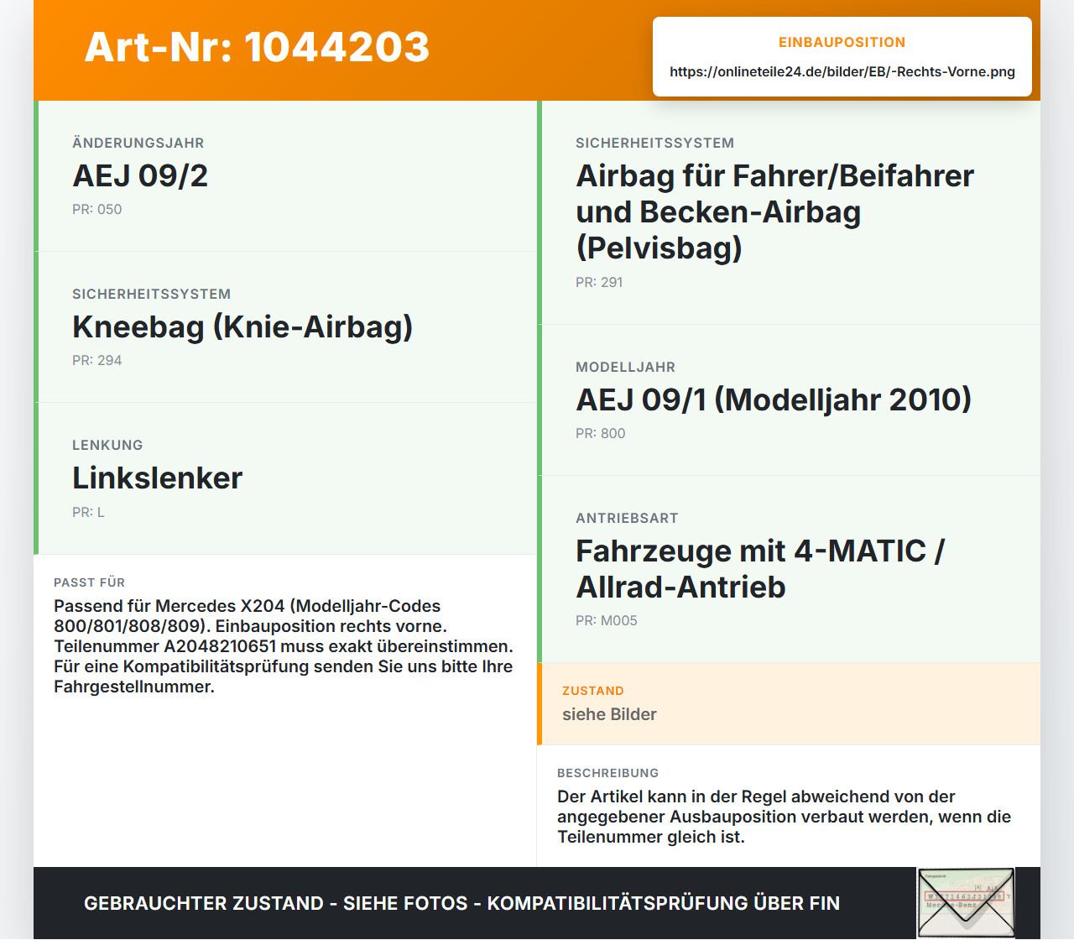Viewport: 1074px width, 940px height.
Task: Click the envelope with chassis number icon
Action: pyautogui.click(x=967, y=903)
